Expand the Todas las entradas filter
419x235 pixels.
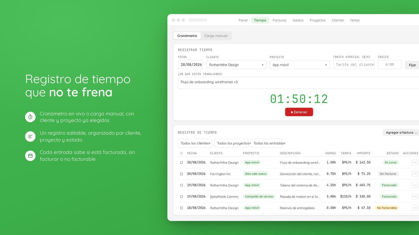(267, 143)
